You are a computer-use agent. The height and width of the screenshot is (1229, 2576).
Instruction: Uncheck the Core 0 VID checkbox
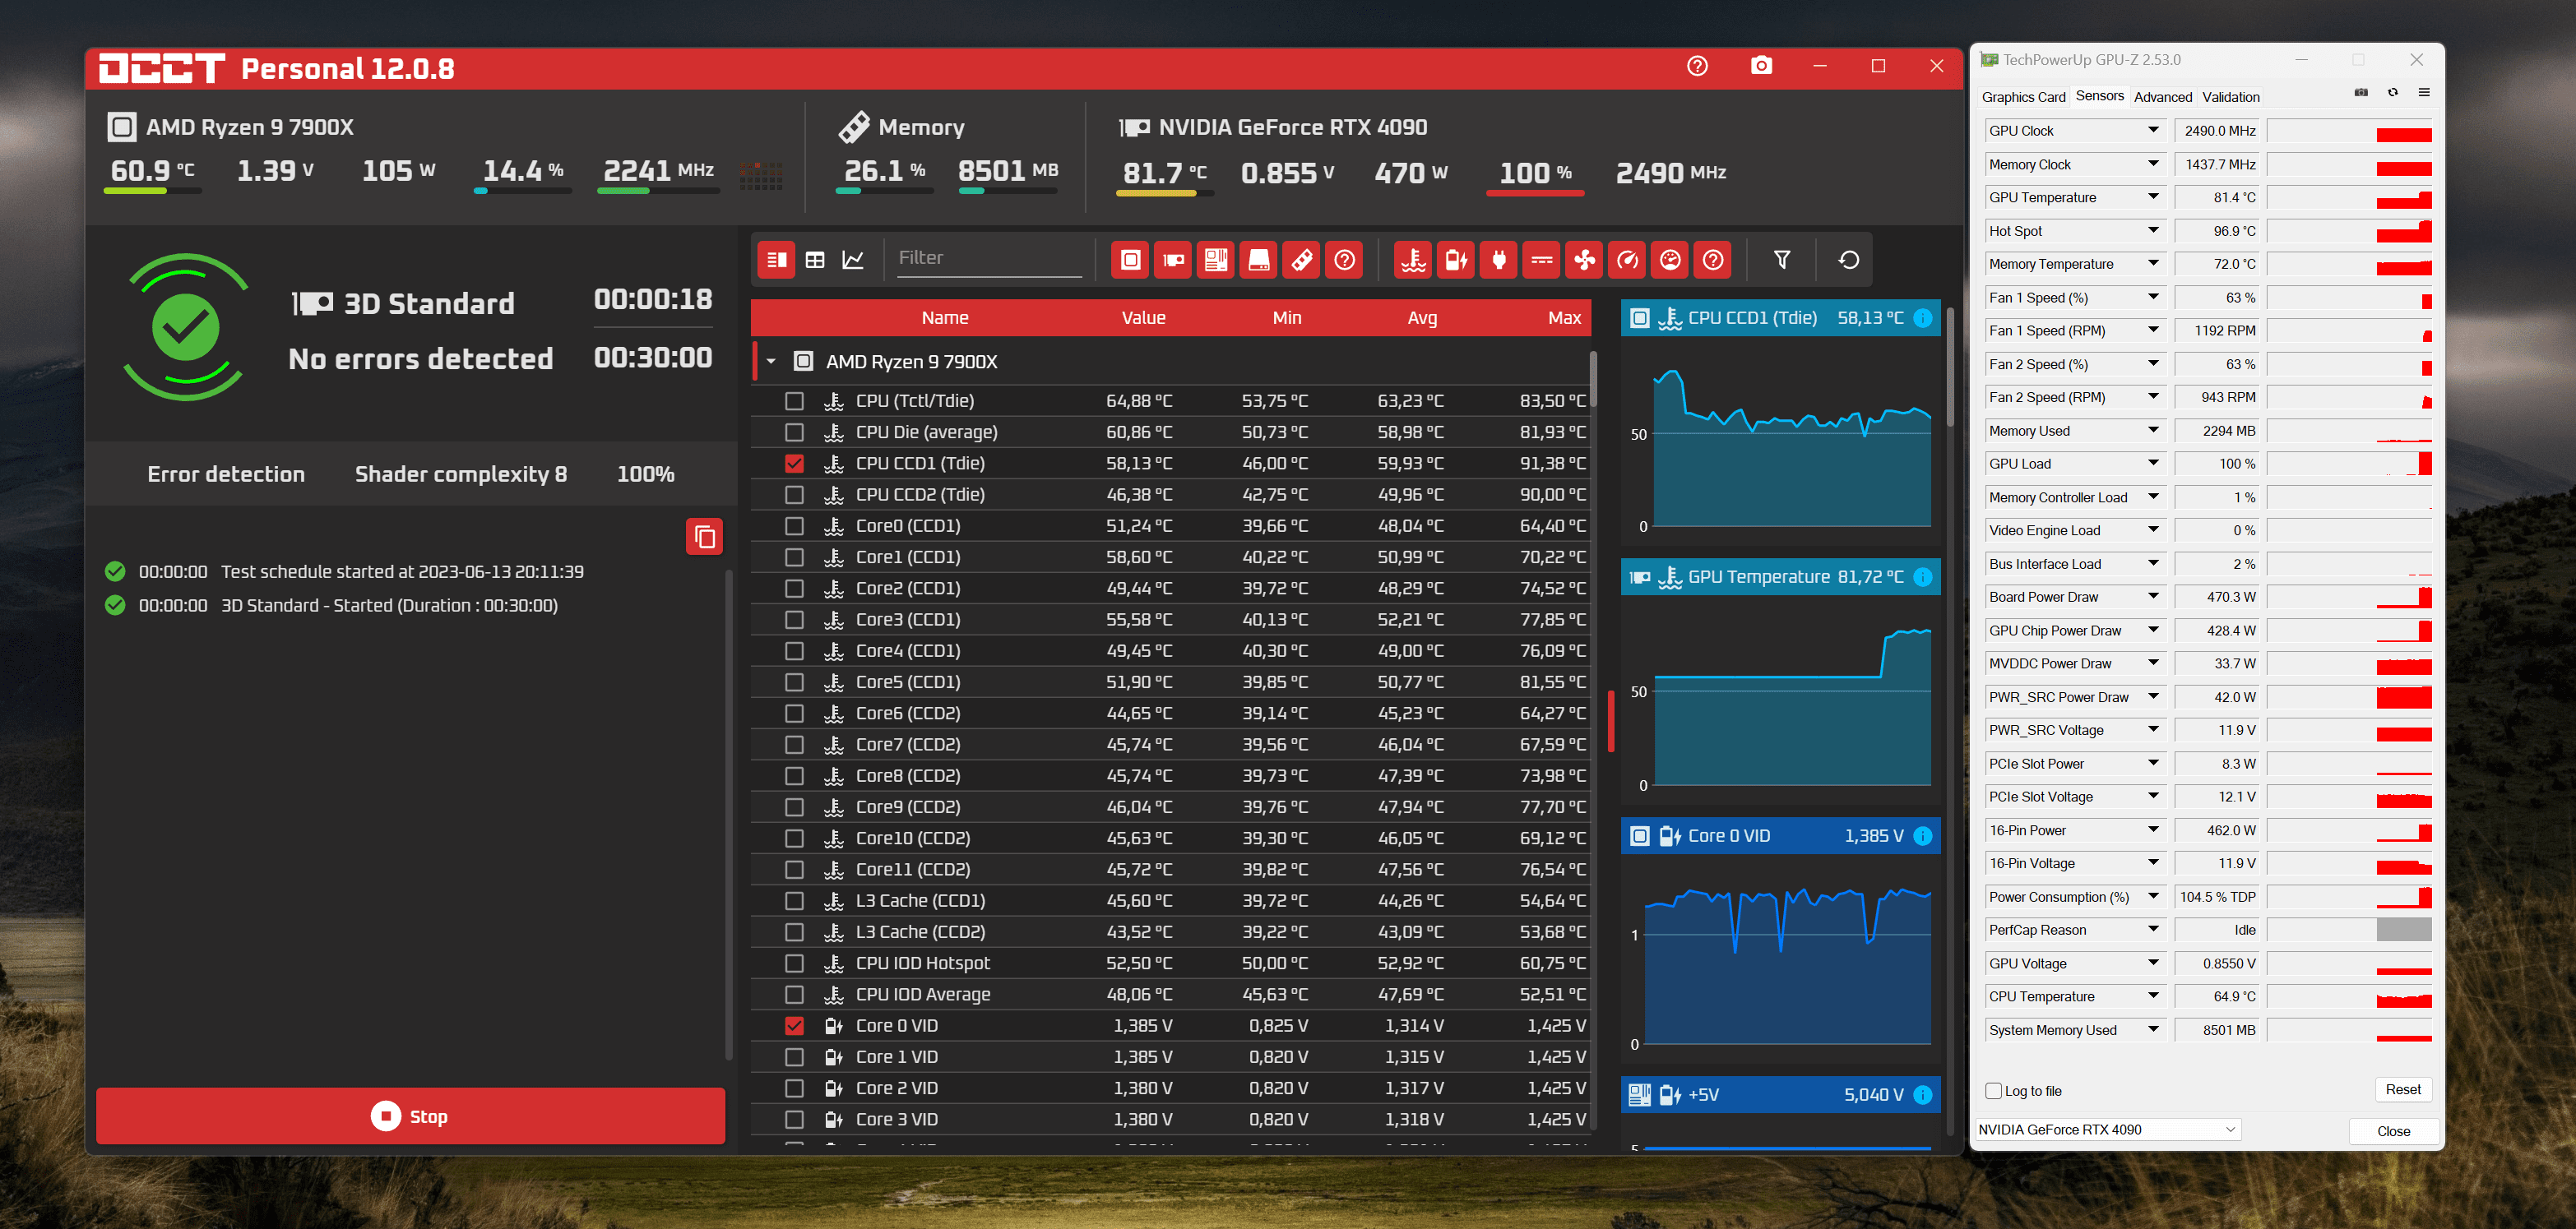coord(794,1025)
